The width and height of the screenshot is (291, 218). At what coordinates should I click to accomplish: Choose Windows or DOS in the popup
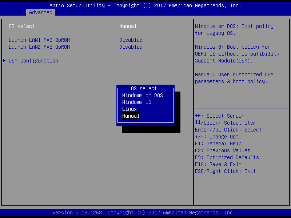(142, 95)
